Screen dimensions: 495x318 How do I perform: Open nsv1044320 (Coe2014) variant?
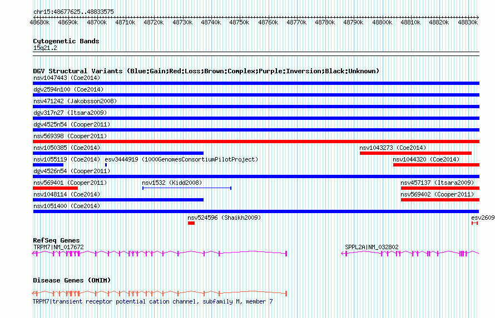426,159
